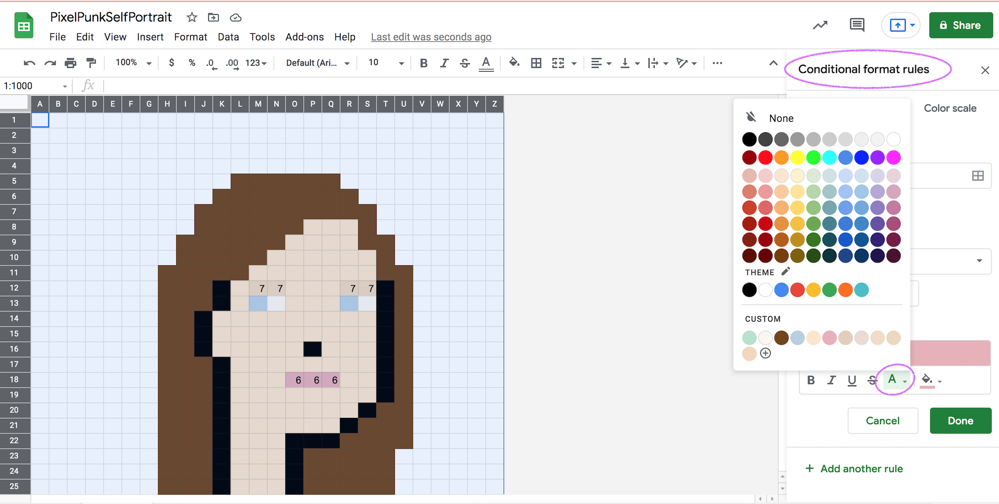Apply borders with the Borders icon
The width and height of the screenshot is (999, 504).
pos(536,63)
